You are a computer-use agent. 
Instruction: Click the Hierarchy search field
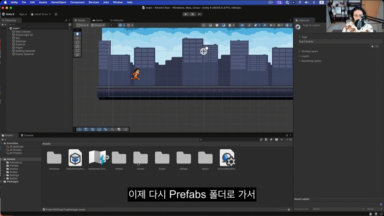pyautogui.click(x=38, y=25)
